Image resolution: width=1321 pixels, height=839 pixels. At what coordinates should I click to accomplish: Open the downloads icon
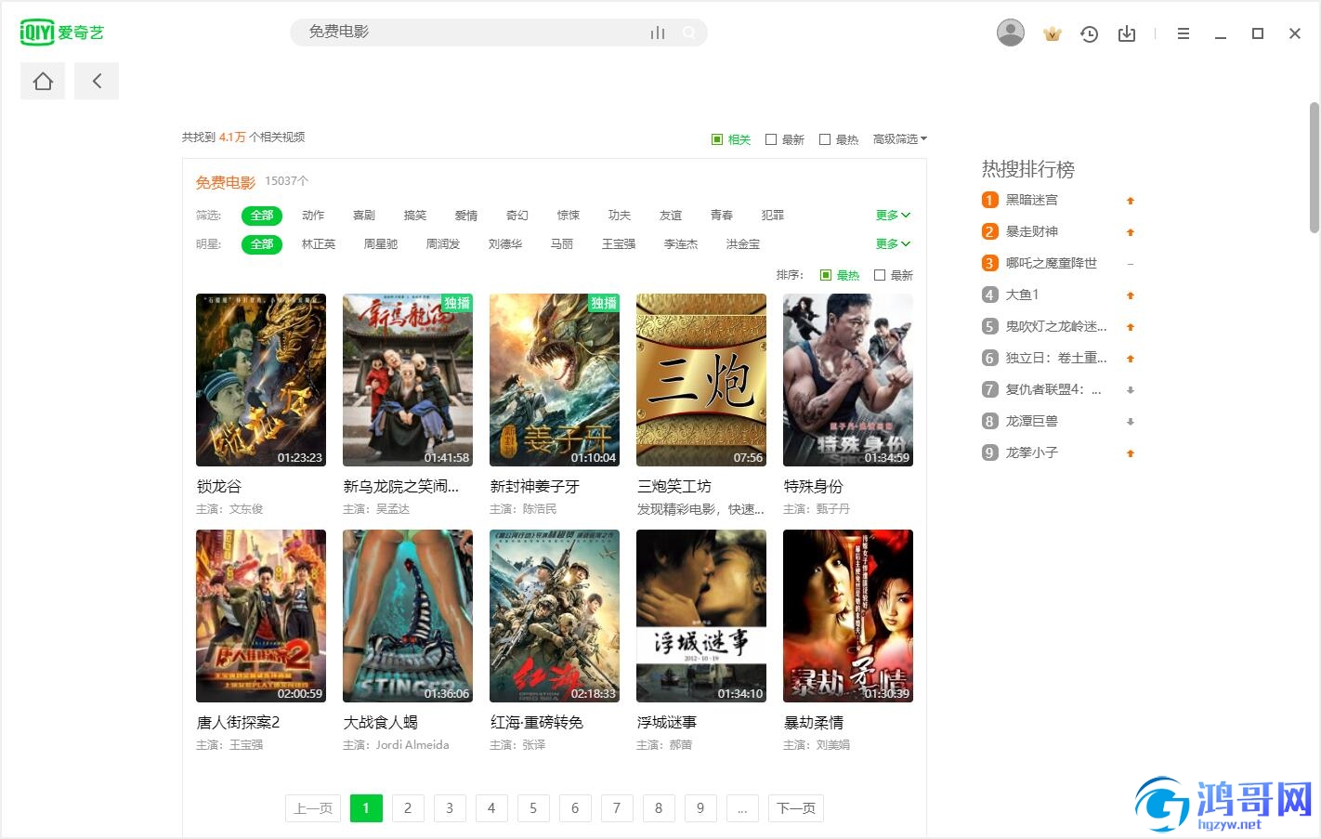[x=1127, y=33]
